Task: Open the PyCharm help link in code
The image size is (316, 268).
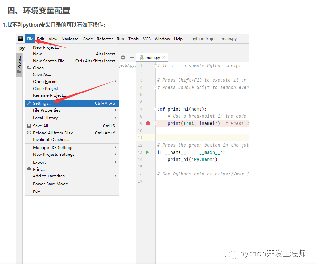Action: pyautogui.click(x=231, y=174)
